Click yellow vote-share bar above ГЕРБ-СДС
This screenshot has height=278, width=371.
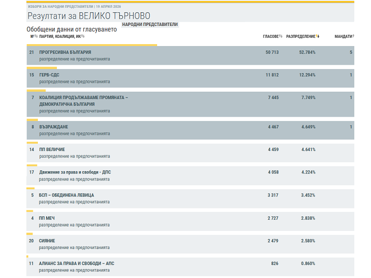coord(42,68)
